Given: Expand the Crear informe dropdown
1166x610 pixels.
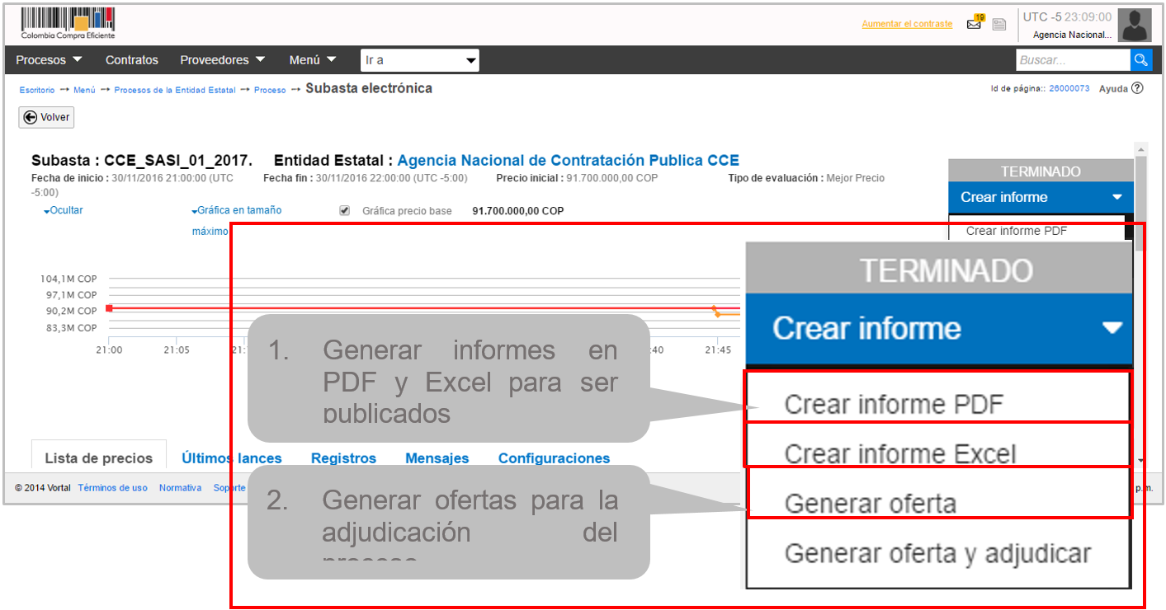Looking at the screenshot, I should 1041,197.
